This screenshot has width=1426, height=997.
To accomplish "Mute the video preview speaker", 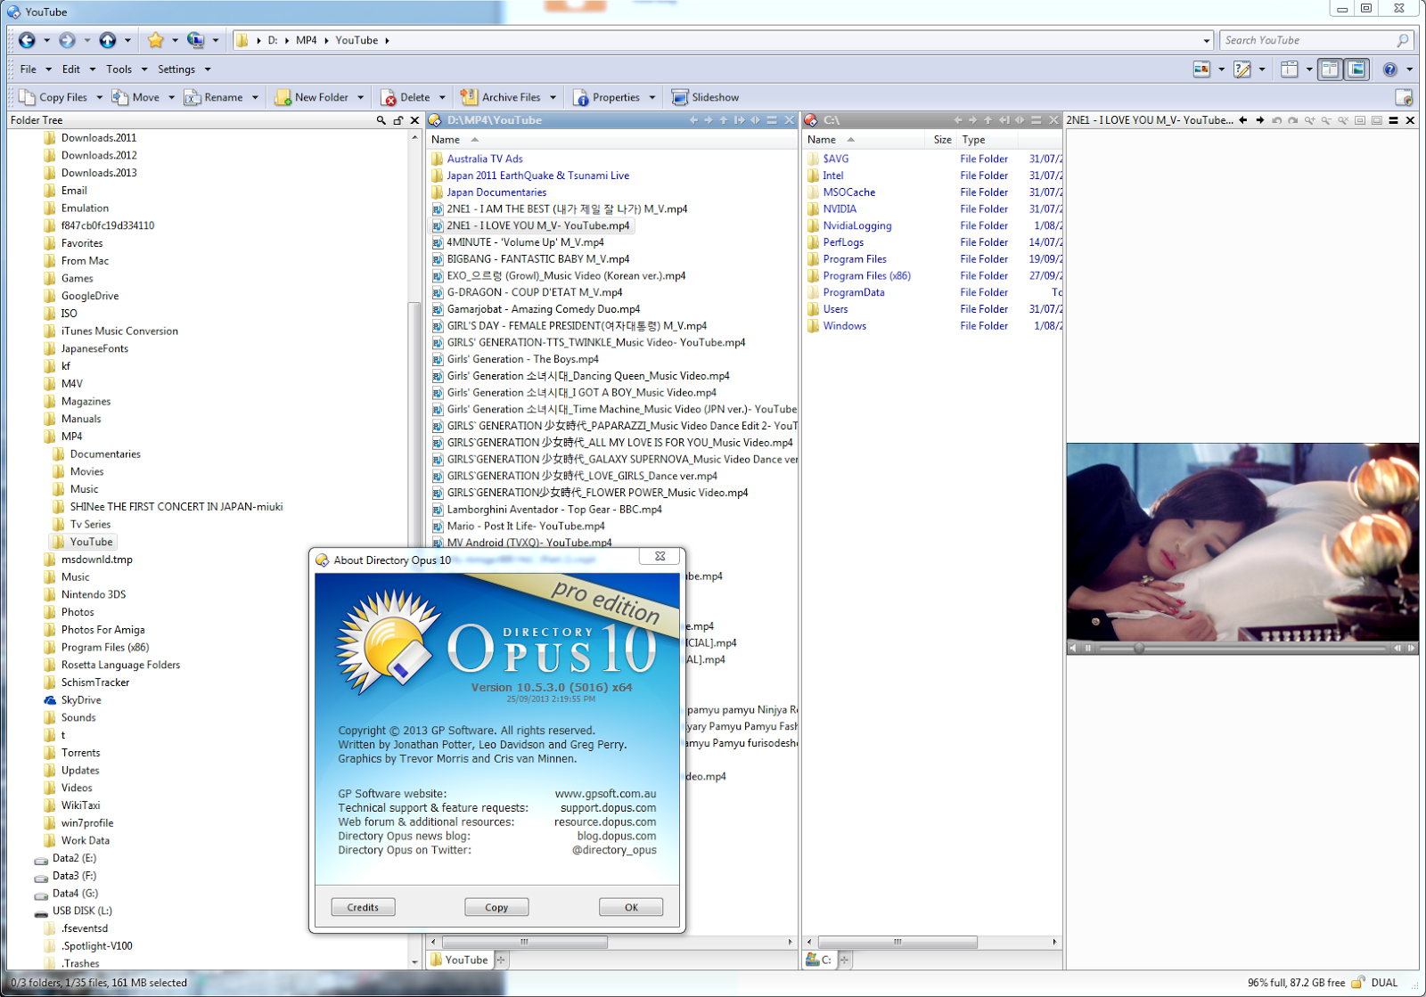I will point(1073,648).
